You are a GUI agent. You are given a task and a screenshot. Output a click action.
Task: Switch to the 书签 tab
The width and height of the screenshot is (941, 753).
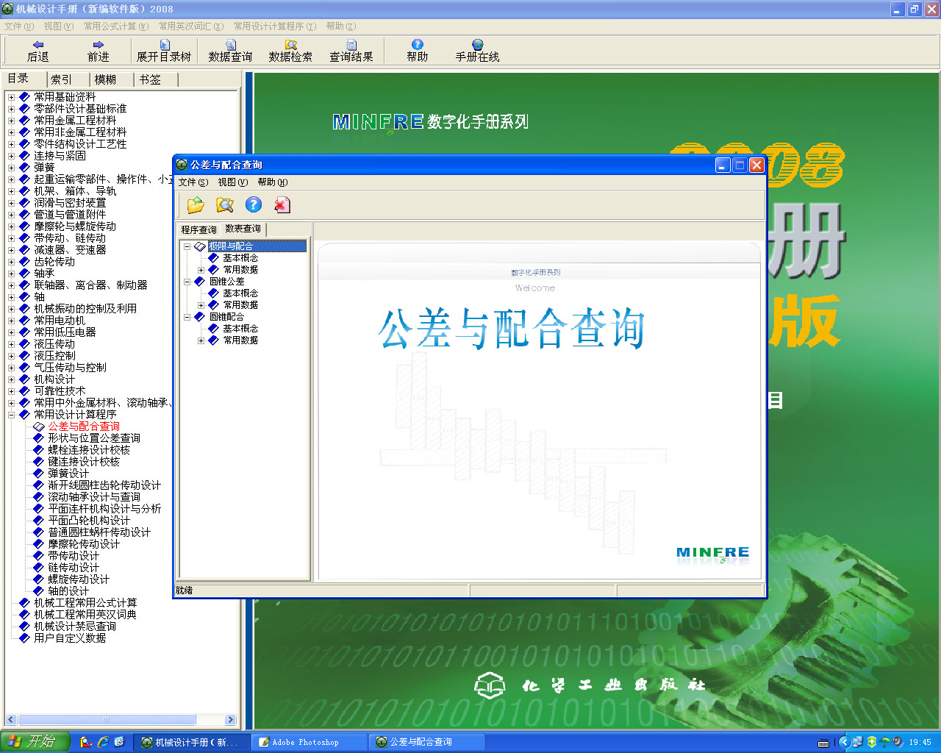[150, 79]
